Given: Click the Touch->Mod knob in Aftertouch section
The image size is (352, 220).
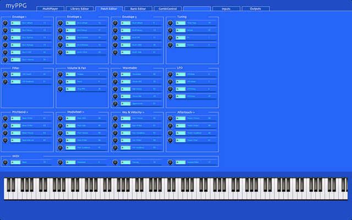Looking at the screenshot, I should click(170, 140).
